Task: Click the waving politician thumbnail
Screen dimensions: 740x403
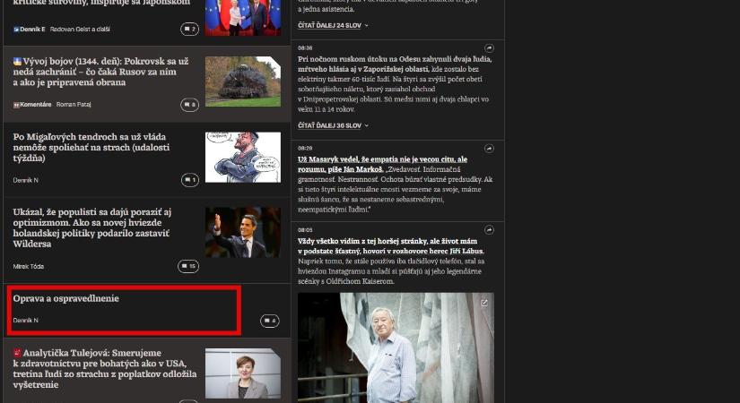Action: pos(243,232)
